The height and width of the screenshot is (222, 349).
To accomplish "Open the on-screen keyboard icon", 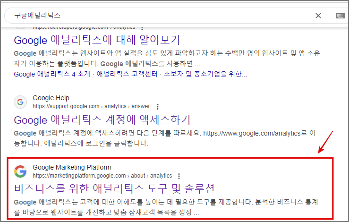I will click(340, 16).
